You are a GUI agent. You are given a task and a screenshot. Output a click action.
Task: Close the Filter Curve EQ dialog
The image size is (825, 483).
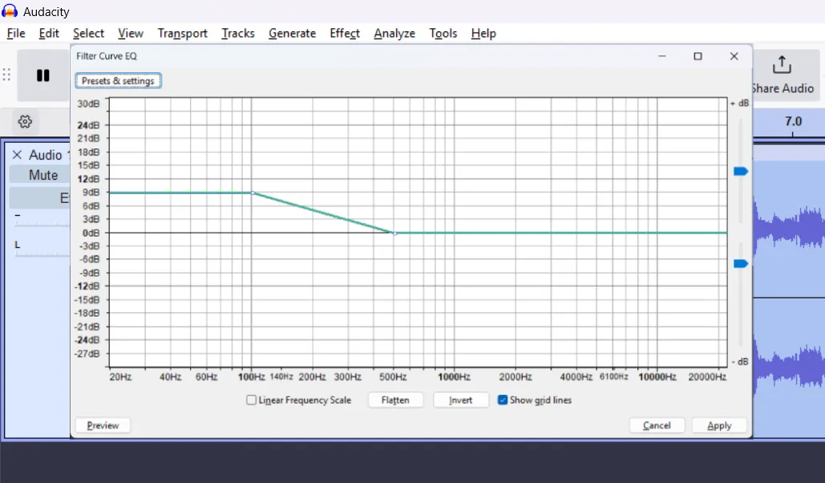click(734, 56)
